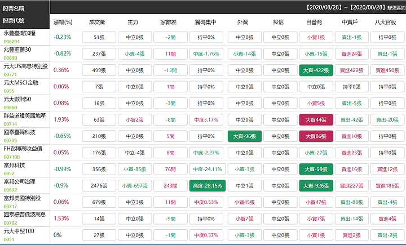Viewport: 406px width, 245px height.
Task: Open stock code 0051 link
Action: [9, 239]
